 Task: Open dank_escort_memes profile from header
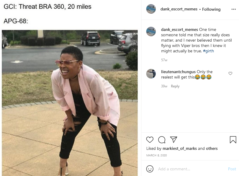179,9
